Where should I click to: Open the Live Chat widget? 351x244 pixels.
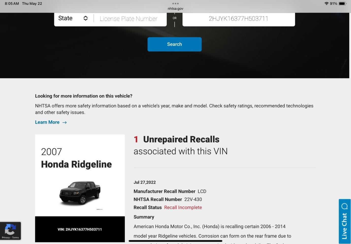tap(345, 221)
